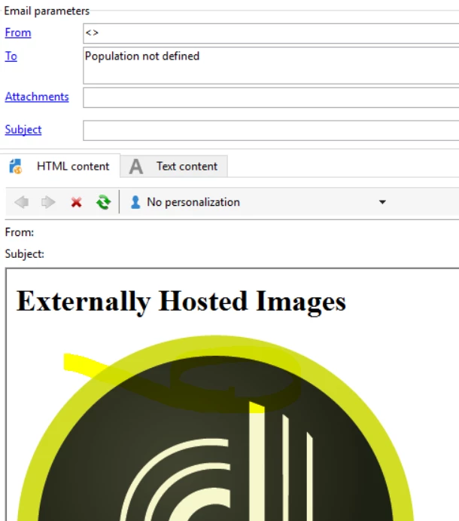This screenshot has height=521, width=459.
Task: Click the Population not defined field
Action: coord(271,66)
